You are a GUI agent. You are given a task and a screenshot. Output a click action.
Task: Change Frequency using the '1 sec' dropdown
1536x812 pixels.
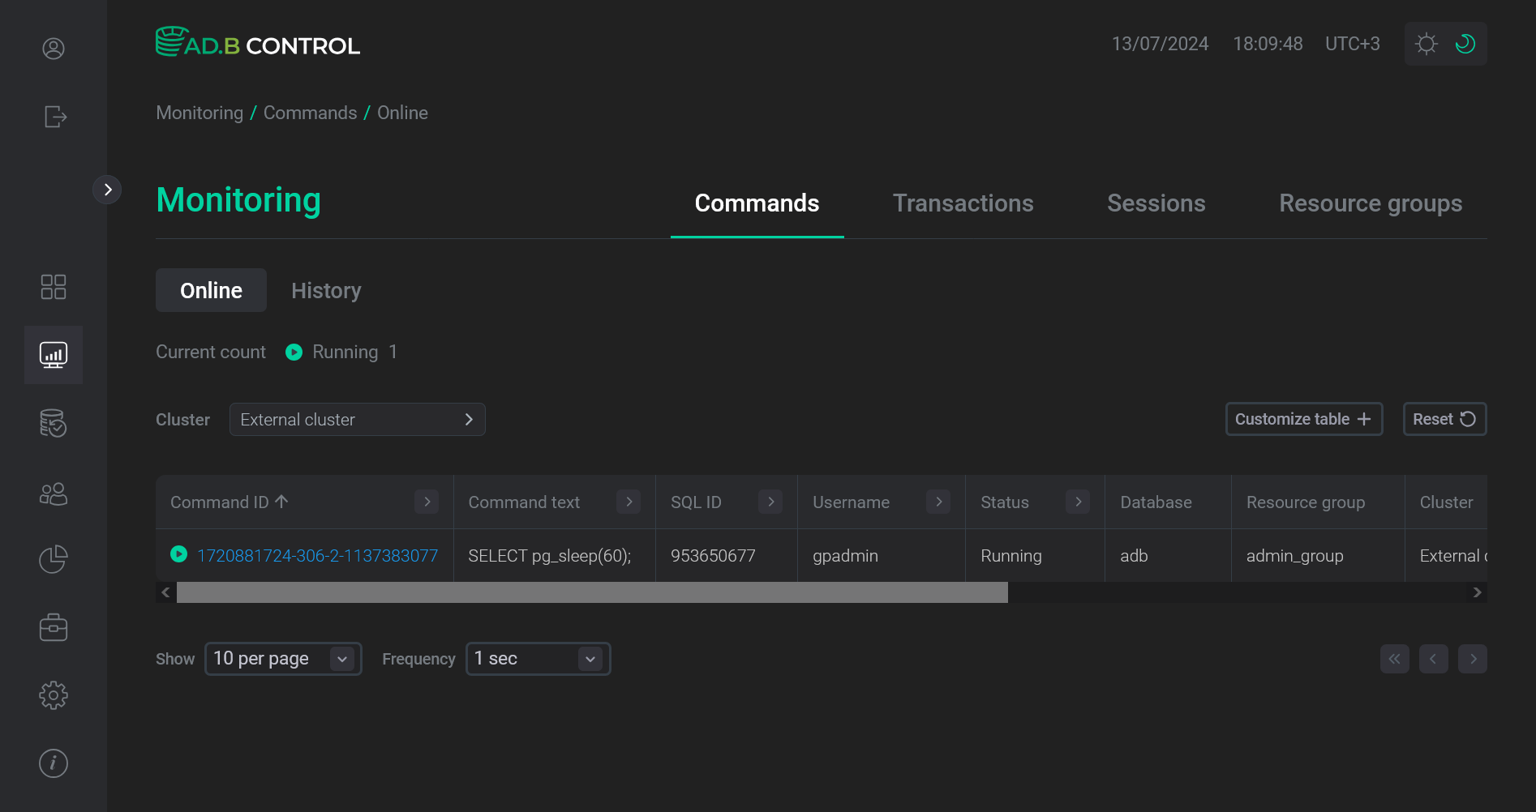pos(537,658)
